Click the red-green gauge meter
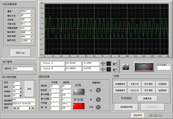173x119 pixels. 144,67
